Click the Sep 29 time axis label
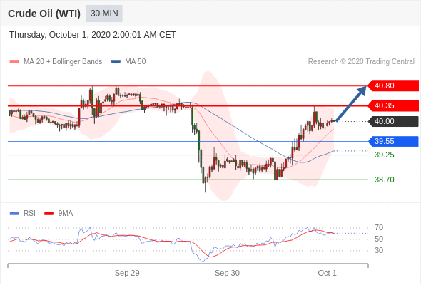Image resolution: width=421 pixels, height=285 pixels. pyautogui.click(x=127, y=273)
